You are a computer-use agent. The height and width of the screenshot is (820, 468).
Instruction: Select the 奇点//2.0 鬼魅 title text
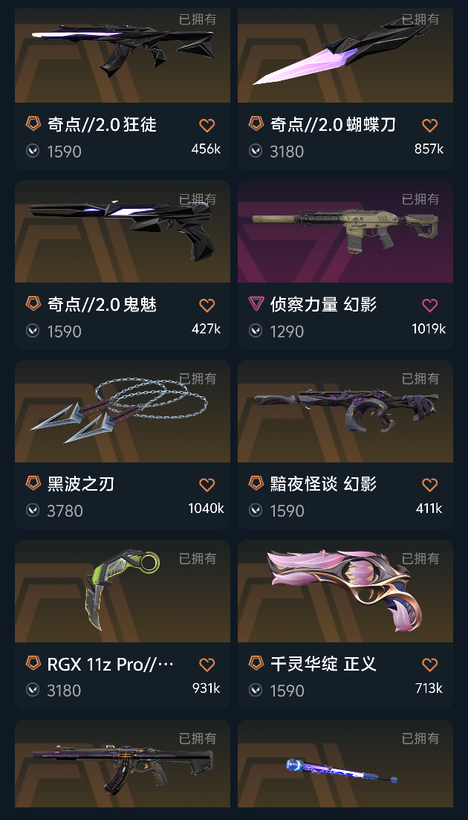click(x=103, y=304)
